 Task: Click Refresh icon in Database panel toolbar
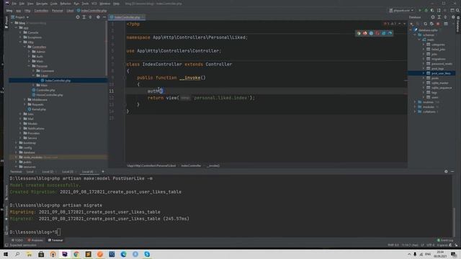(x=425, y=24)
